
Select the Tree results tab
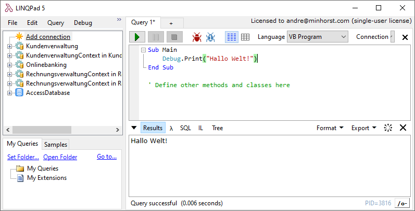[x=217, y=128]
